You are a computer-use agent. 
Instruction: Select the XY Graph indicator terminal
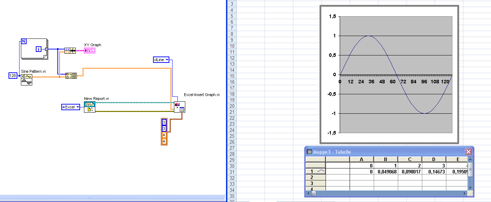point(89,50)
